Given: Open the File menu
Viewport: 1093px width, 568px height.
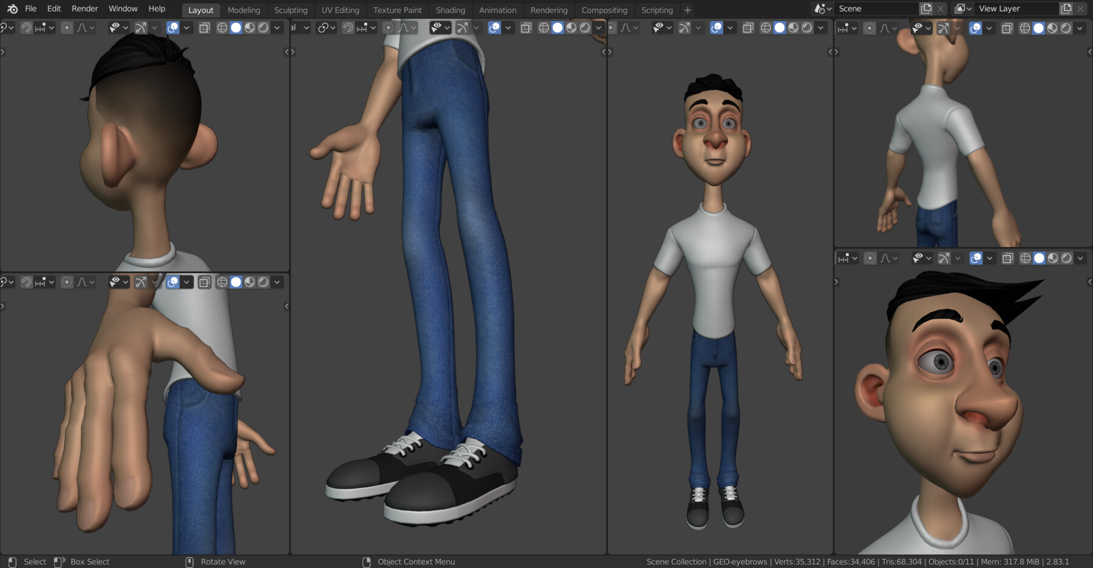Looking at the screenshot, I should click(x=30, y=9).
